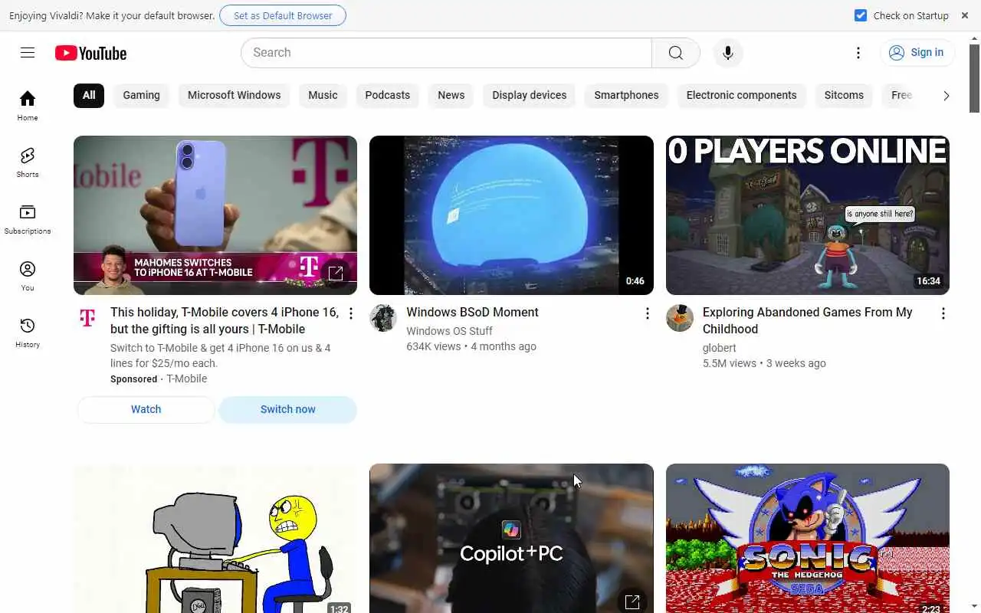Select the Podcasts filter chip
981x613 pixels.
click(x=388, y=95)
